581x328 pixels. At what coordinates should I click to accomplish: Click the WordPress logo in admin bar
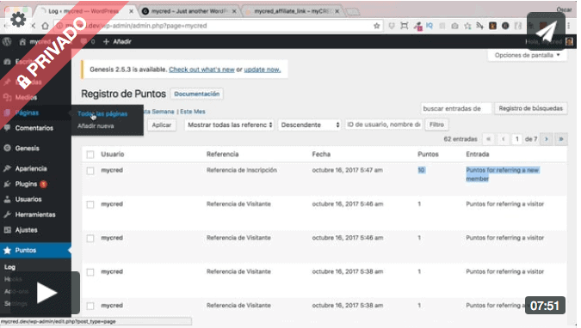coord(7,42)
